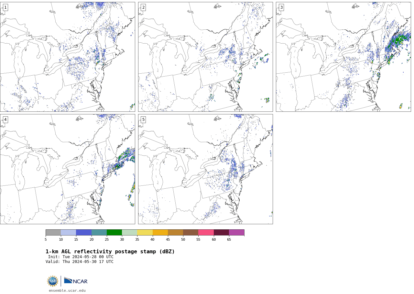The width and height of the screenshot is (414, 294).
Task: Open ensemble member 2 reflectivity map
Action: point(205,57)
